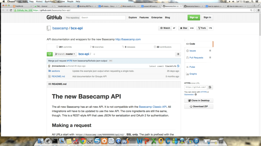261x146 pixels.
Task: Switch to the HeaderLabs.com tab
Action: [65, 6]
